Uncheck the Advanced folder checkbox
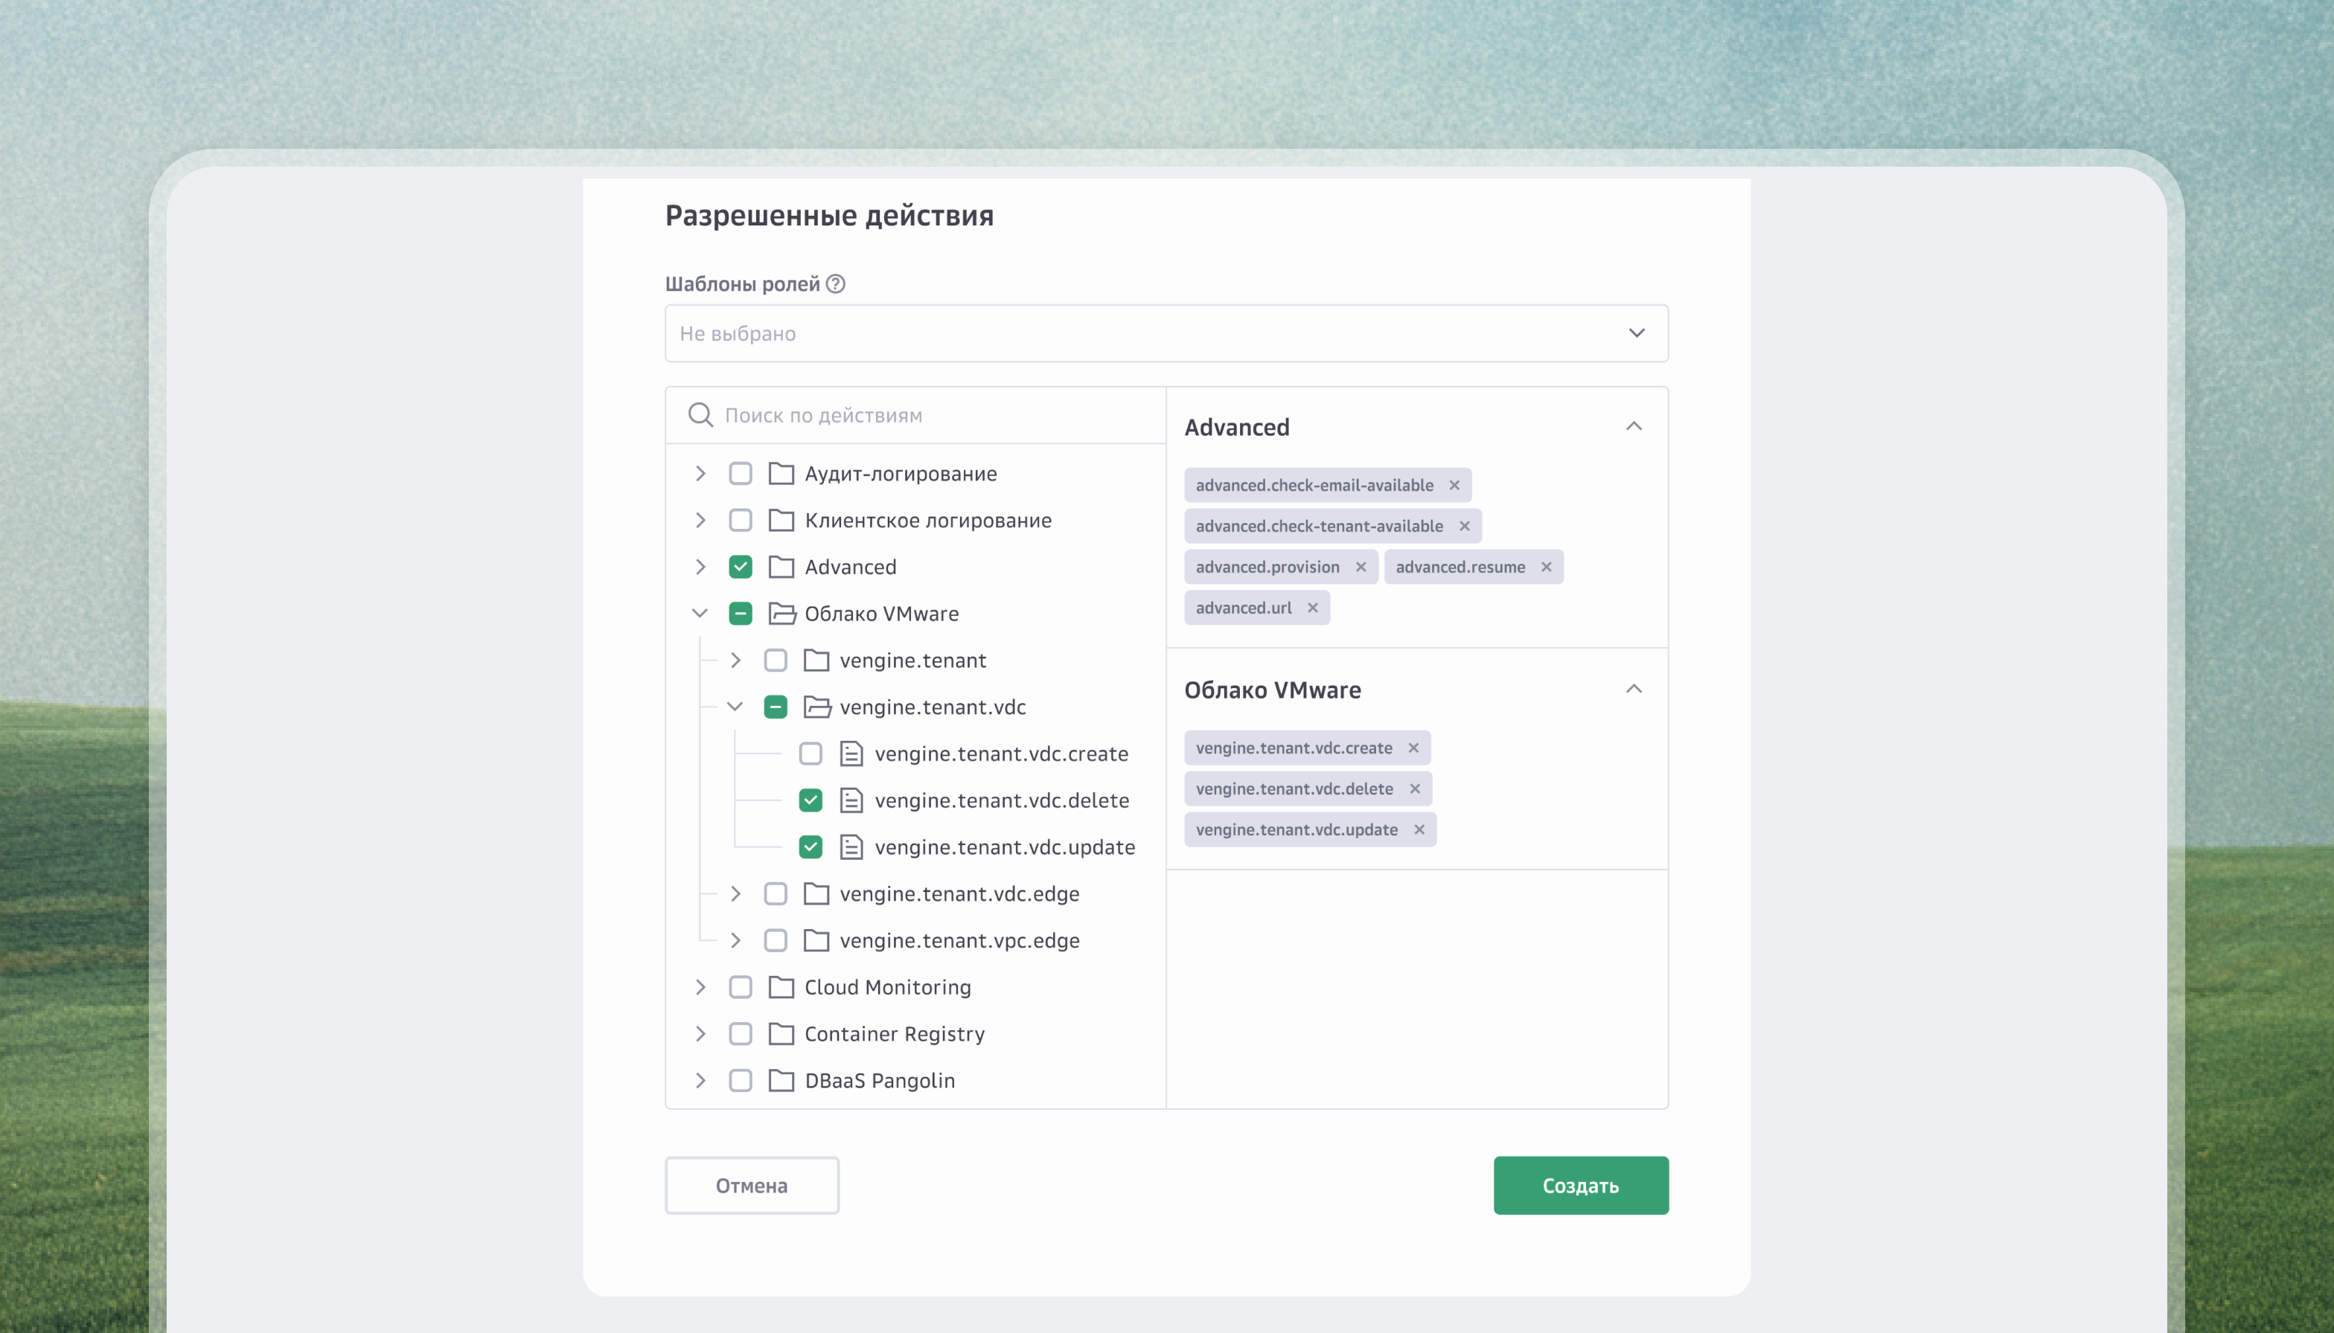 click(740, 567)
